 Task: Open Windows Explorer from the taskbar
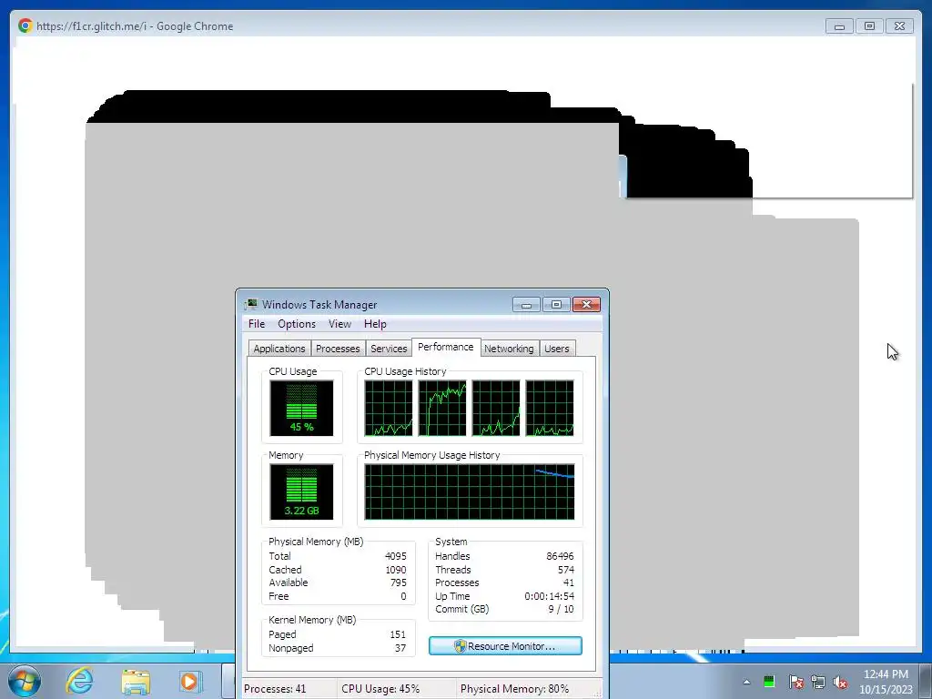click(136, 681)
